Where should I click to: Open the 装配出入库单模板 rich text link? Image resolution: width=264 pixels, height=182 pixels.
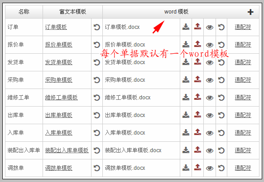[x=67, y=150]
